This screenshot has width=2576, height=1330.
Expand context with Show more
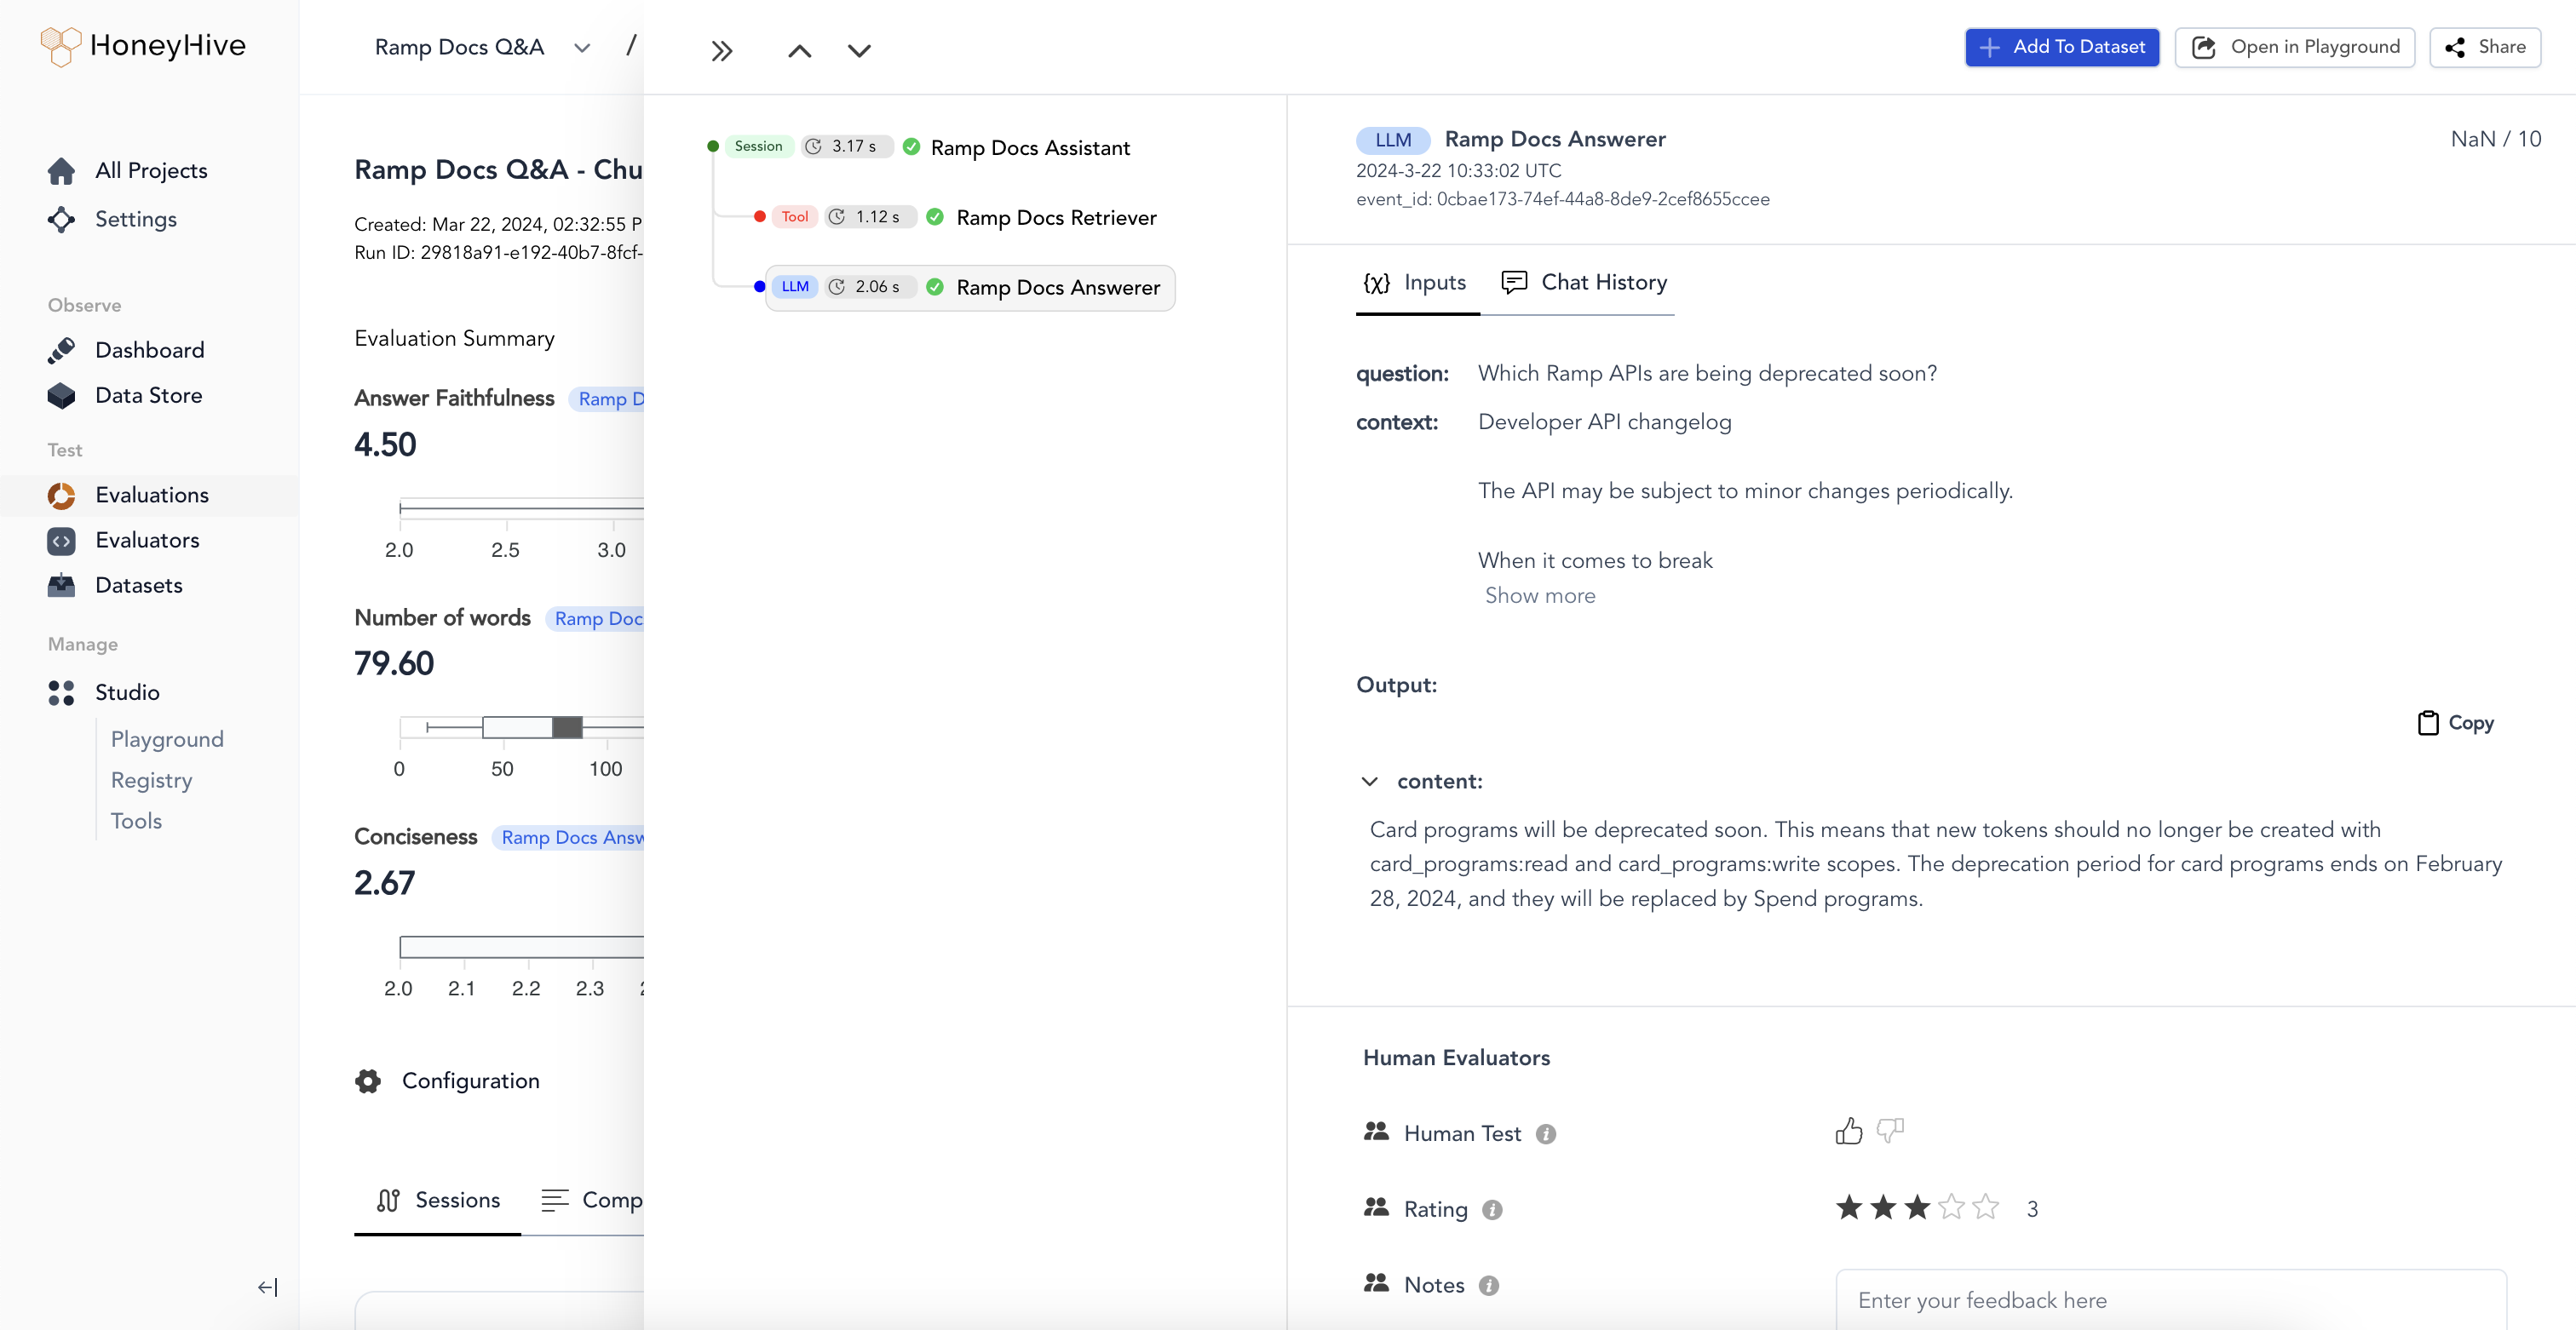1540,595
